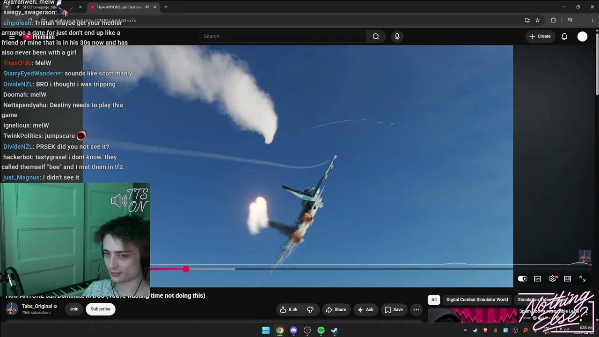Enter fullscreen in the video player
599x337 pixels.
point(583,278)
